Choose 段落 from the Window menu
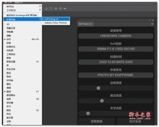The image size is (159, 127). pyautogui.click(x=23, y=43)
